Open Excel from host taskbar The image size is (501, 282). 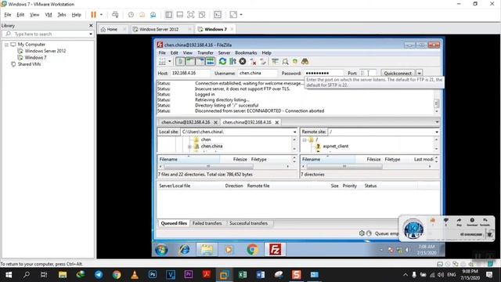243,275
